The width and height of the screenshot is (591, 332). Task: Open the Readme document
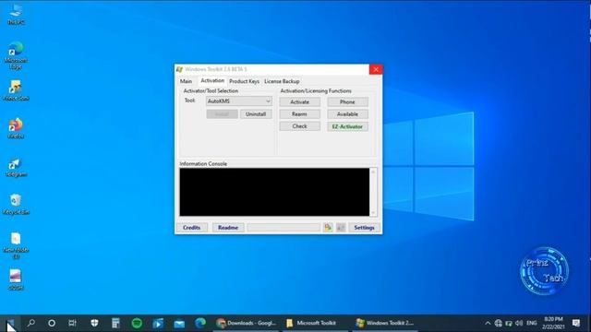tap(228, 228)
